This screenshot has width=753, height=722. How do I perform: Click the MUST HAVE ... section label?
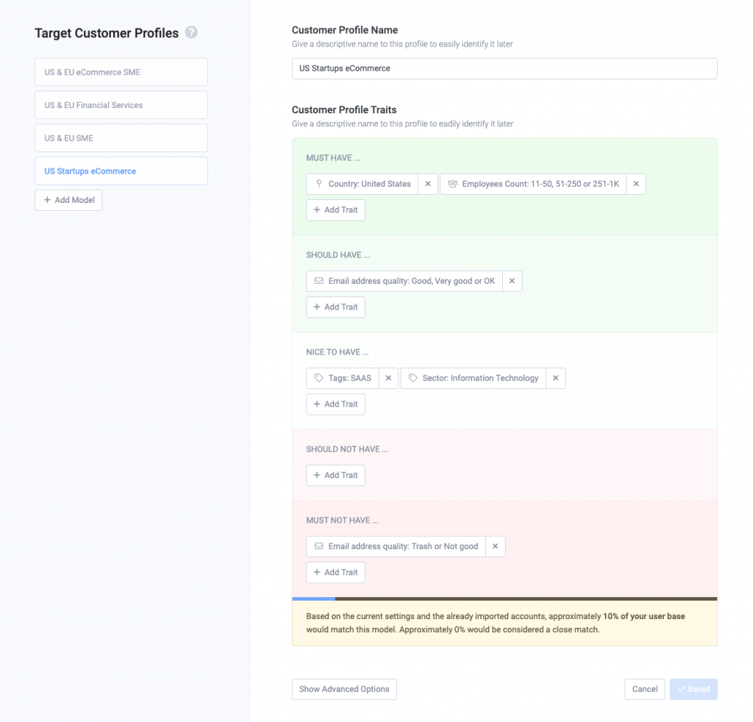tap(333, 158)
